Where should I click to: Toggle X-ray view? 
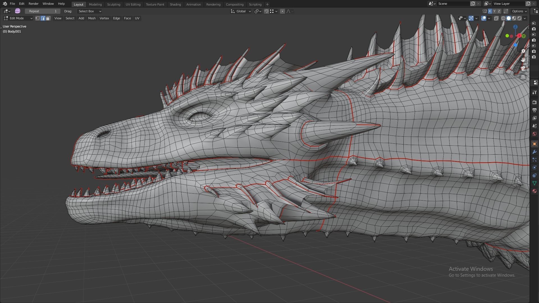[x=496, y=18]
